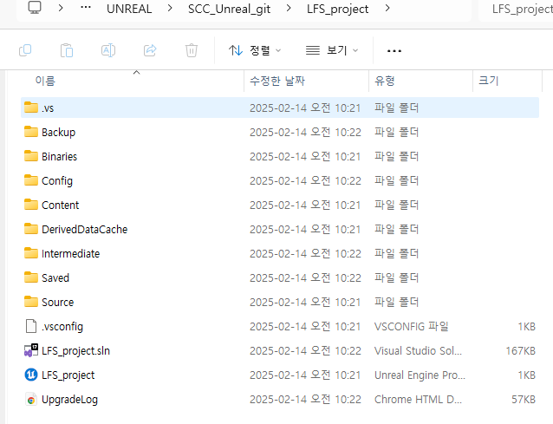553x424 pixels.
Task: Select the Saved folder icon
Action: pyautogui.click(x=31, y=277)
